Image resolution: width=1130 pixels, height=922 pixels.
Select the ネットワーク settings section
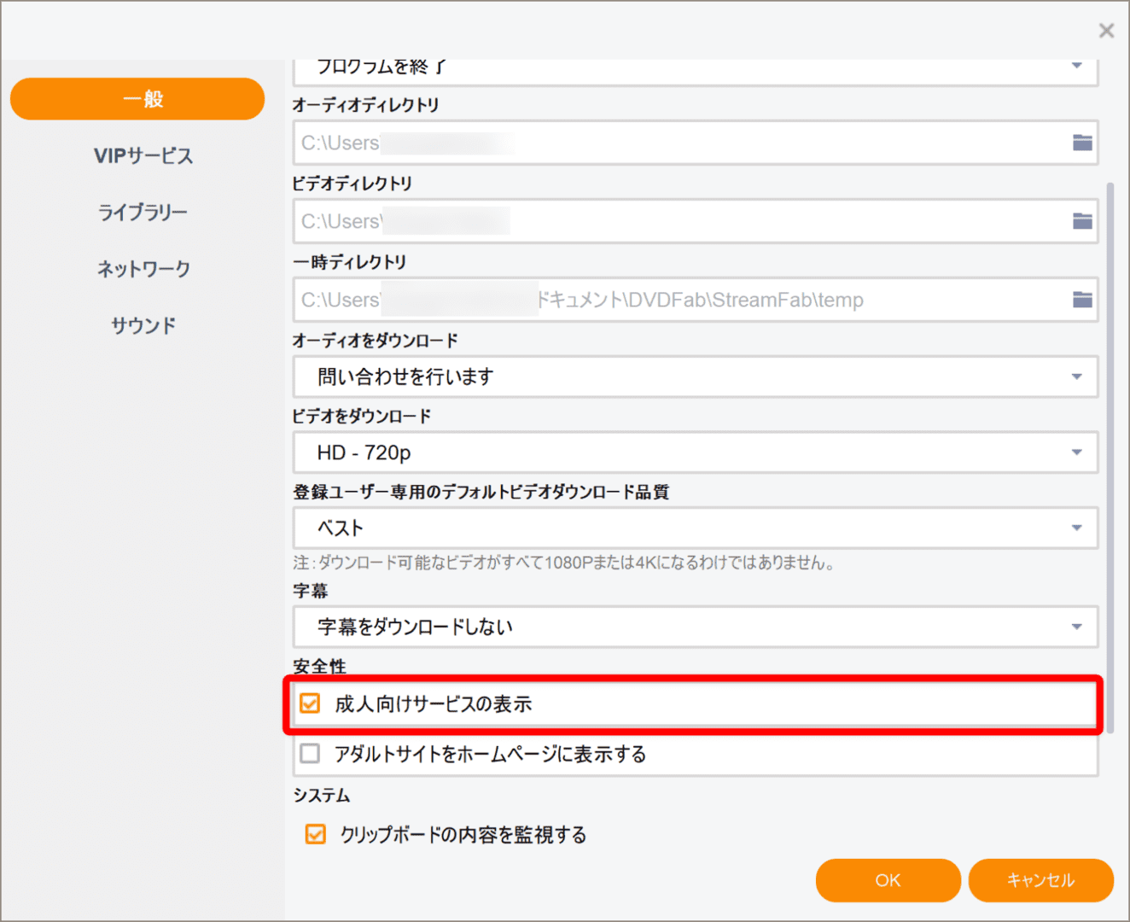(143, 268)
